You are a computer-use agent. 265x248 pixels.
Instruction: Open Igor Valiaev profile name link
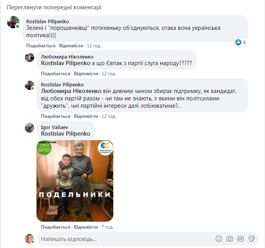[x=54, y=127]
